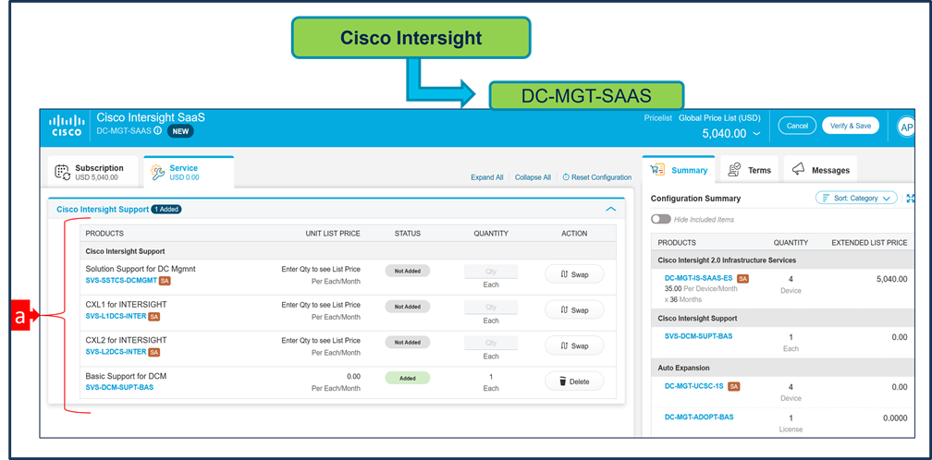Click Collapse All link

tap(533, 177)
